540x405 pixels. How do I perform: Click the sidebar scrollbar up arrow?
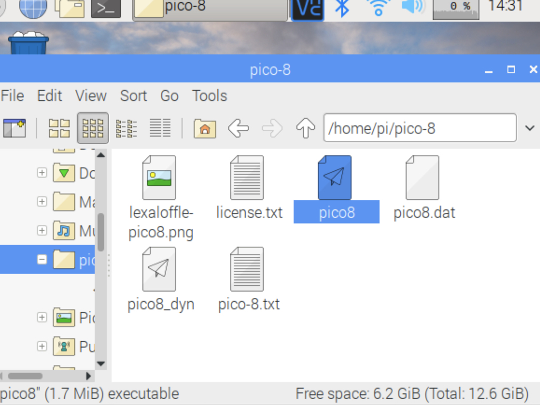coord(101,155)
